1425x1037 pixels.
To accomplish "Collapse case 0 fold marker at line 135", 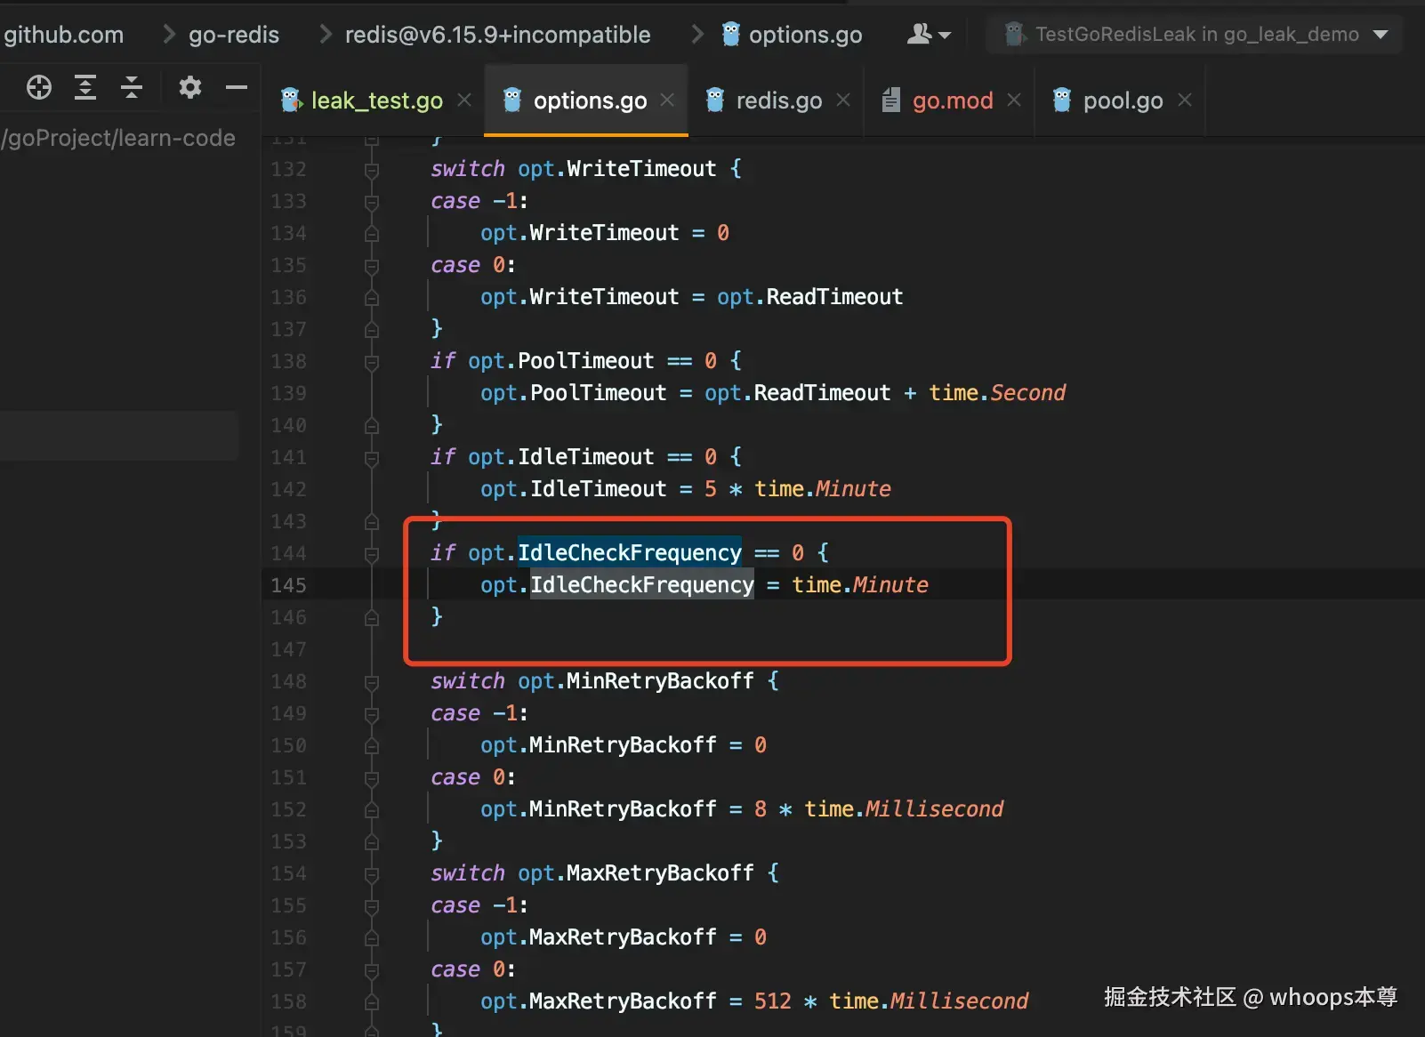I will [372, 266].
